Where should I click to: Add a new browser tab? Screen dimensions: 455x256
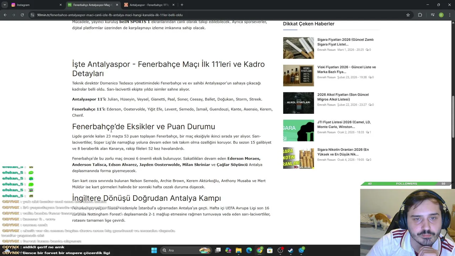click(182, 5)
